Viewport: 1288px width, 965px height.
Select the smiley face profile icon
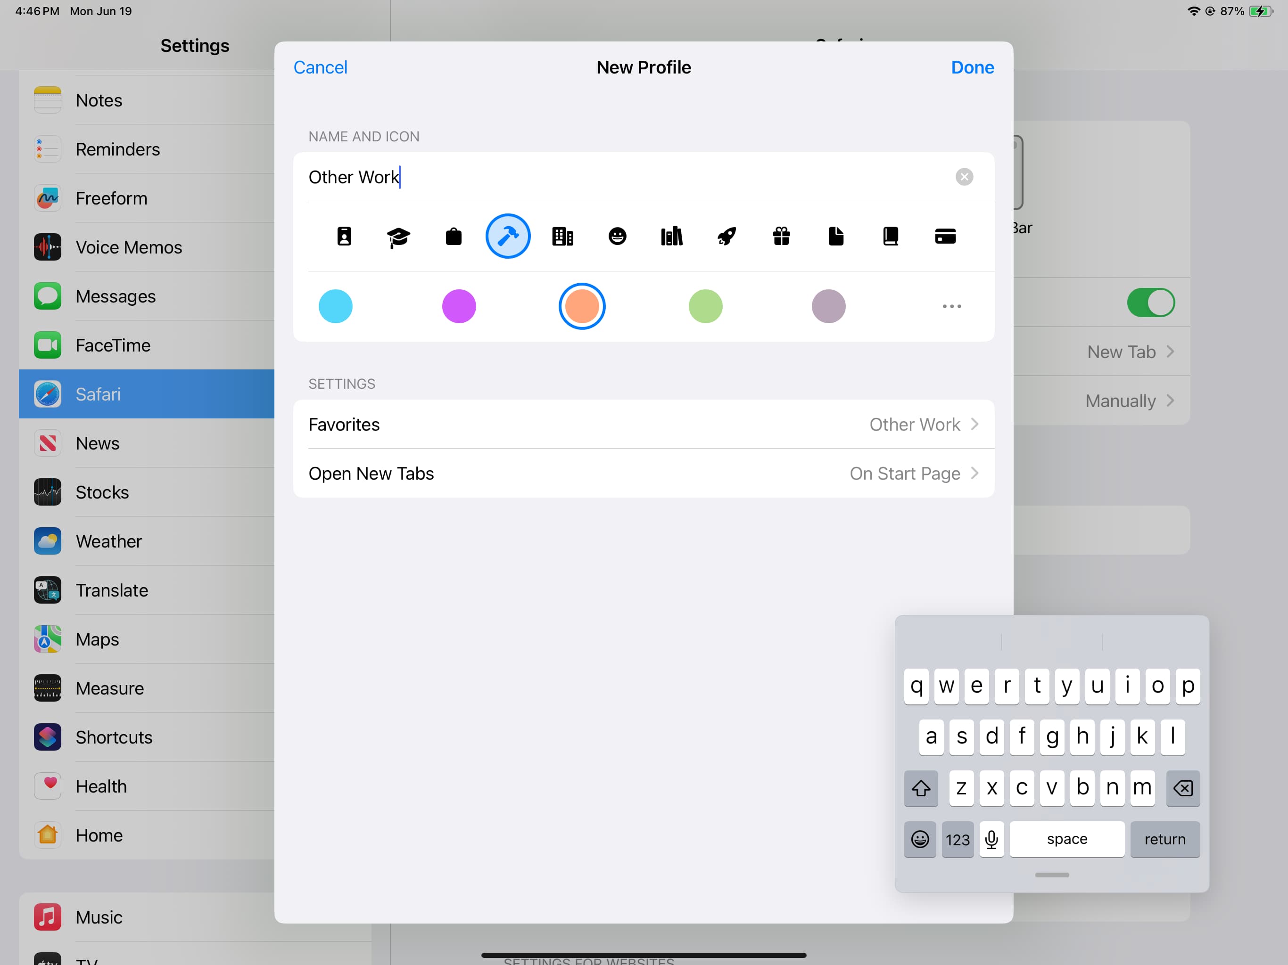point(617,237)
